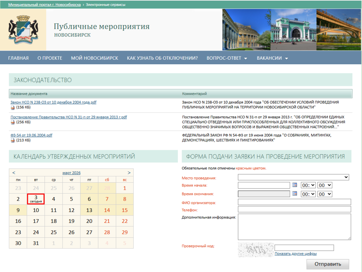Select March 13 in the calendar
The height and width of the screenshot is (272, 362).
pyautogui.click(x=89, y=210)
